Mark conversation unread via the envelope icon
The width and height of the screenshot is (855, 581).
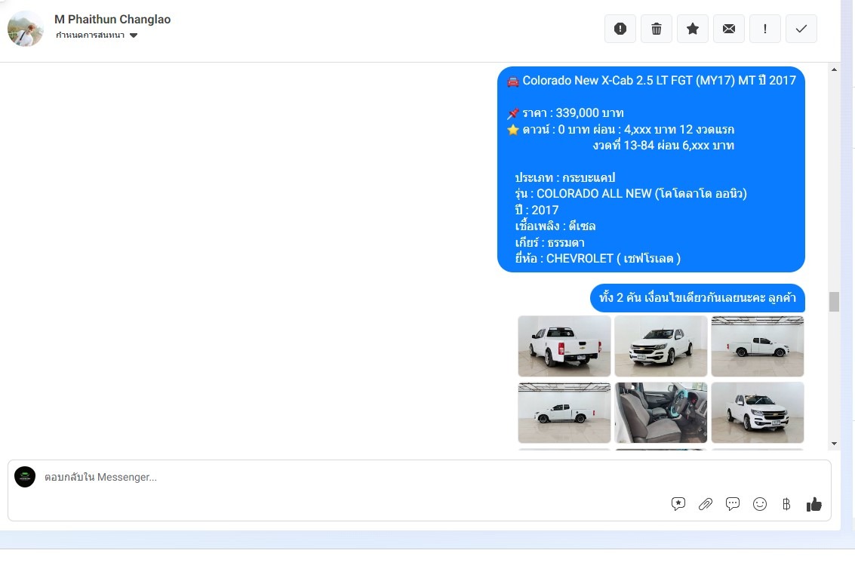729,29
